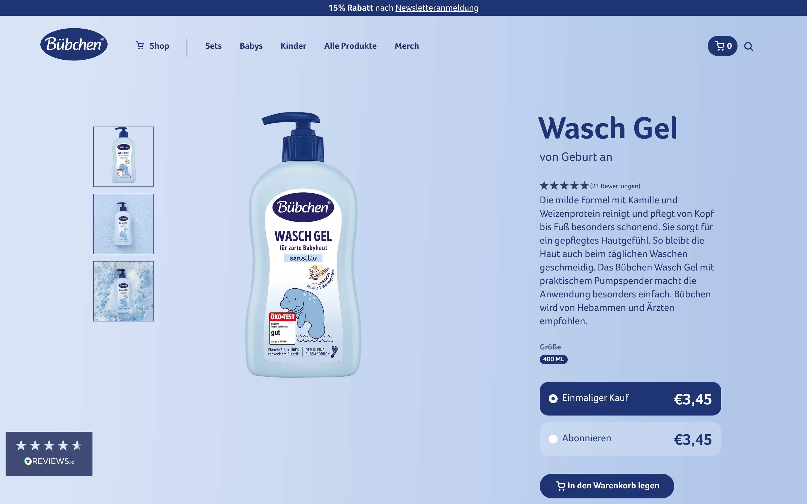Click the main Wasch Gel bottle image

[303, 245]
